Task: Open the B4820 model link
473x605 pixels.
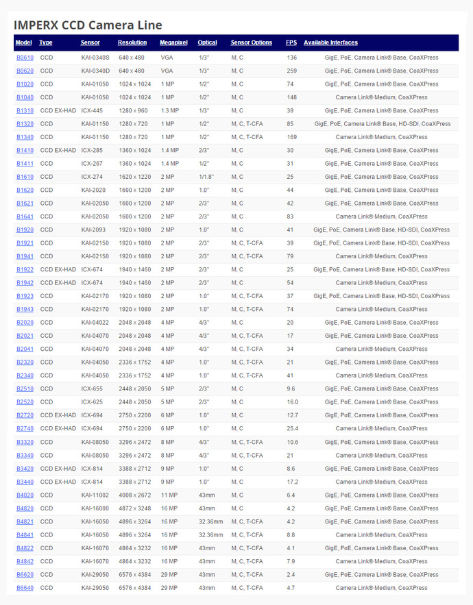Action: coord(25,508)
